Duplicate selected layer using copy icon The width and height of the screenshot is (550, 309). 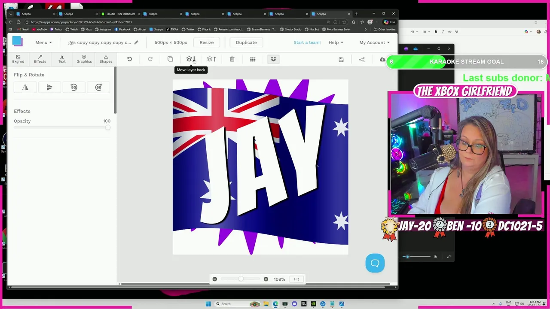tap(170, 59)
